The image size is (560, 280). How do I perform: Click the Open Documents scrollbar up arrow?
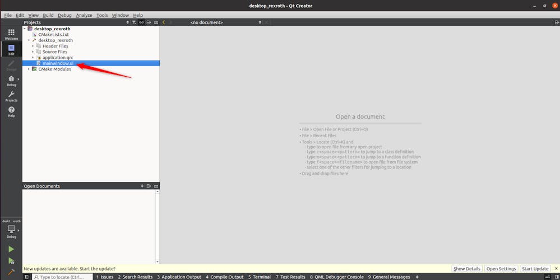pyautogui.click(x=158, y=192)
